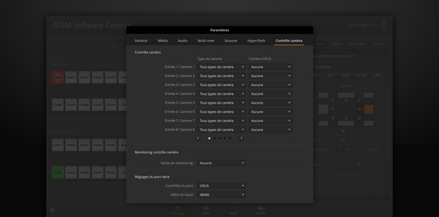Click the Entrée 1: Camera 1 label

[x=179, y=67]
